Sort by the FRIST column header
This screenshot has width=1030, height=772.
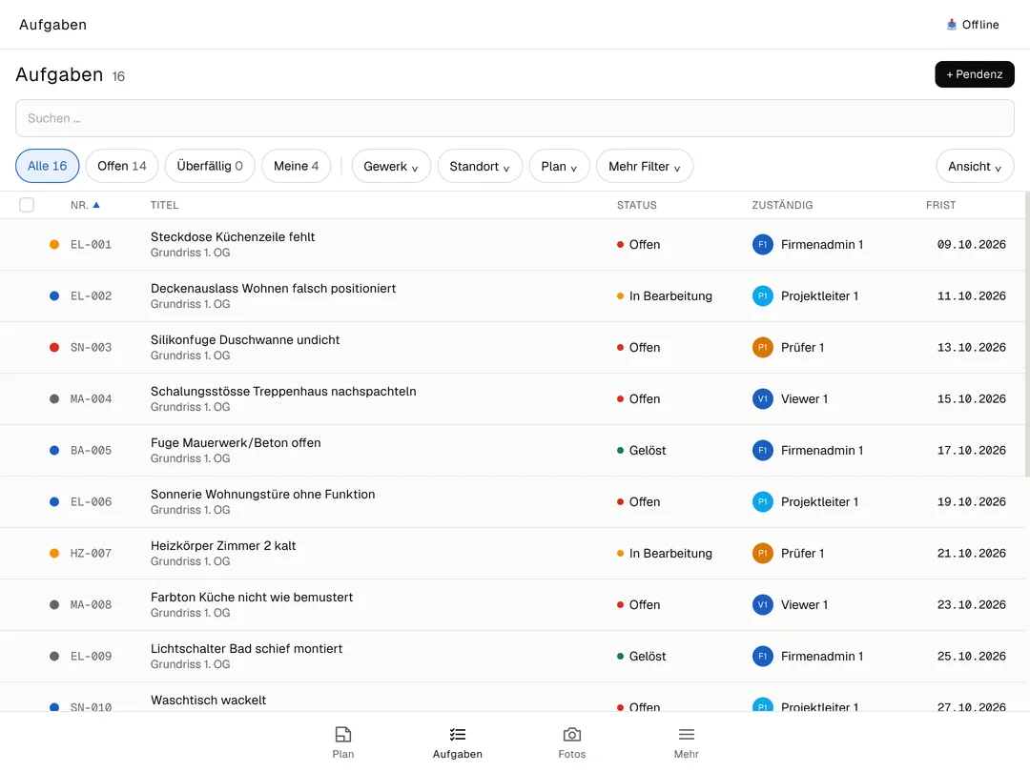click(940, 205)
